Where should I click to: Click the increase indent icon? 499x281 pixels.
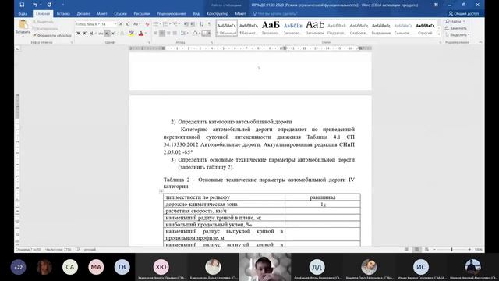click(x=193, y=24)
